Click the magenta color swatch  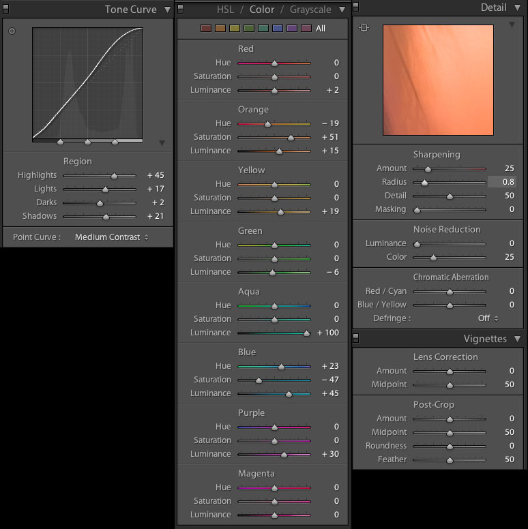(x=306, y=29)
